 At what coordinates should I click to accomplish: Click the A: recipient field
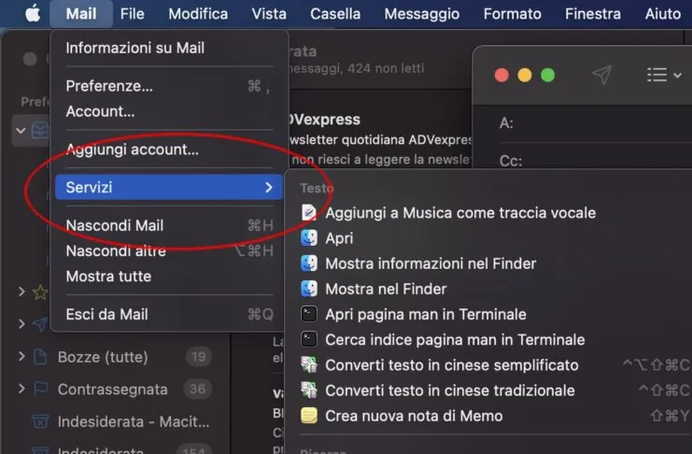point(595,123)
